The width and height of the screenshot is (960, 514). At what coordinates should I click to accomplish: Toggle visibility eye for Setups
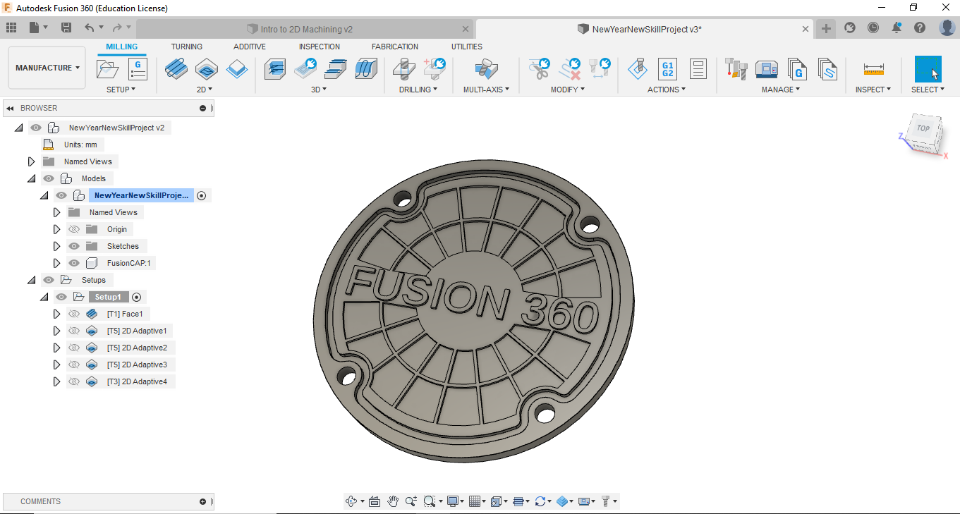tap(49, 280)
